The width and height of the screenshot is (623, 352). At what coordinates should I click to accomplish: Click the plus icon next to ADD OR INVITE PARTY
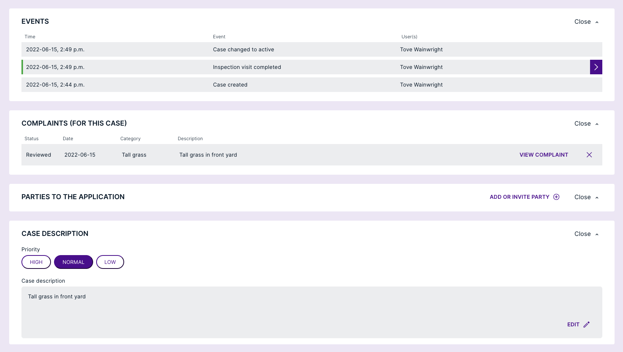pyautogui.click(x=556, y=196)
